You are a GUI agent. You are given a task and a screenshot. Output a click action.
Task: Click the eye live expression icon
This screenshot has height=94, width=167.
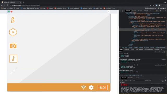point(130,80)
